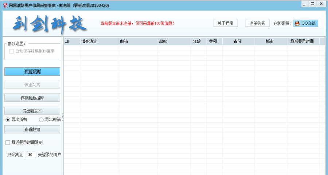This screenshot has height=175, width=328.
Task: Enable 最近登录时间限制 checkbox
Action: 8,143
